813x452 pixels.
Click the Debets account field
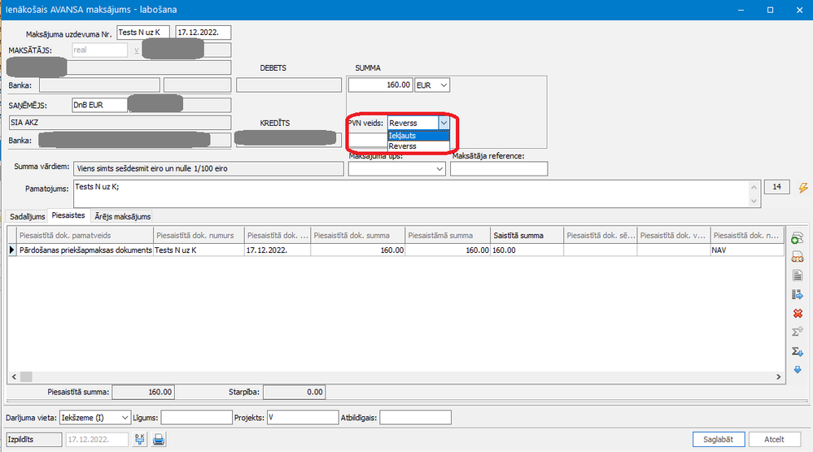289,85
